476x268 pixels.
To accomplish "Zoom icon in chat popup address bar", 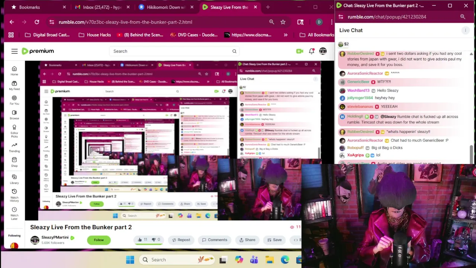I will (463, 17).
